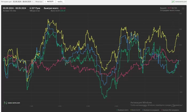Click the green 'Выиграл всего' legend dot
The image size is (187, 112).
(x=117, y=110)
